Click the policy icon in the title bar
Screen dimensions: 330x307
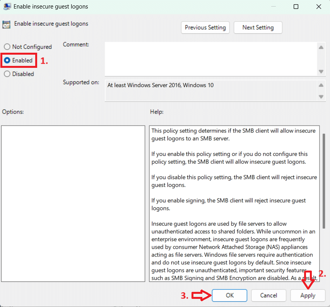click(x=7, y=7)
